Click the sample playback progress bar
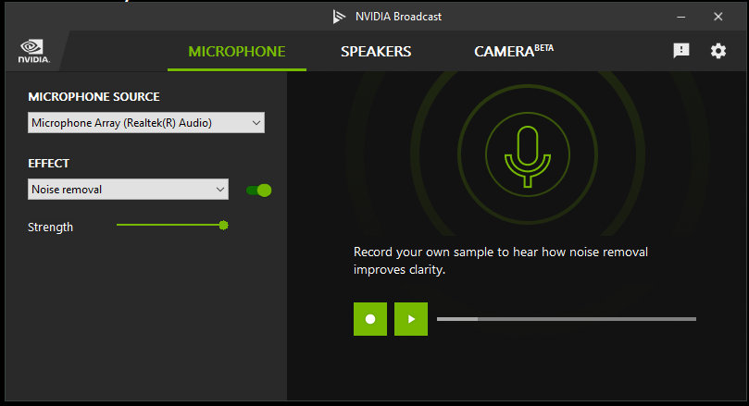 (x=567, y=319)
